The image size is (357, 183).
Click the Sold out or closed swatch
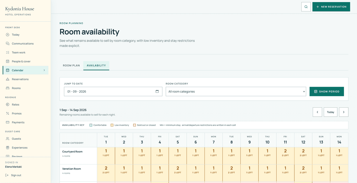[x=135, y=125]
